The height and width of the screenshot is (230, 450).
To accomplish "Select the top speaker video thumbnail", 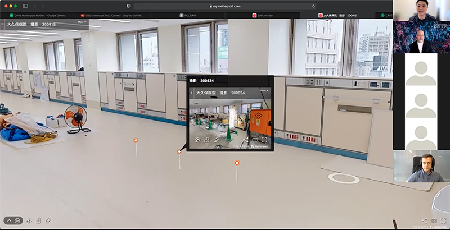I will [x=421, y=10].
